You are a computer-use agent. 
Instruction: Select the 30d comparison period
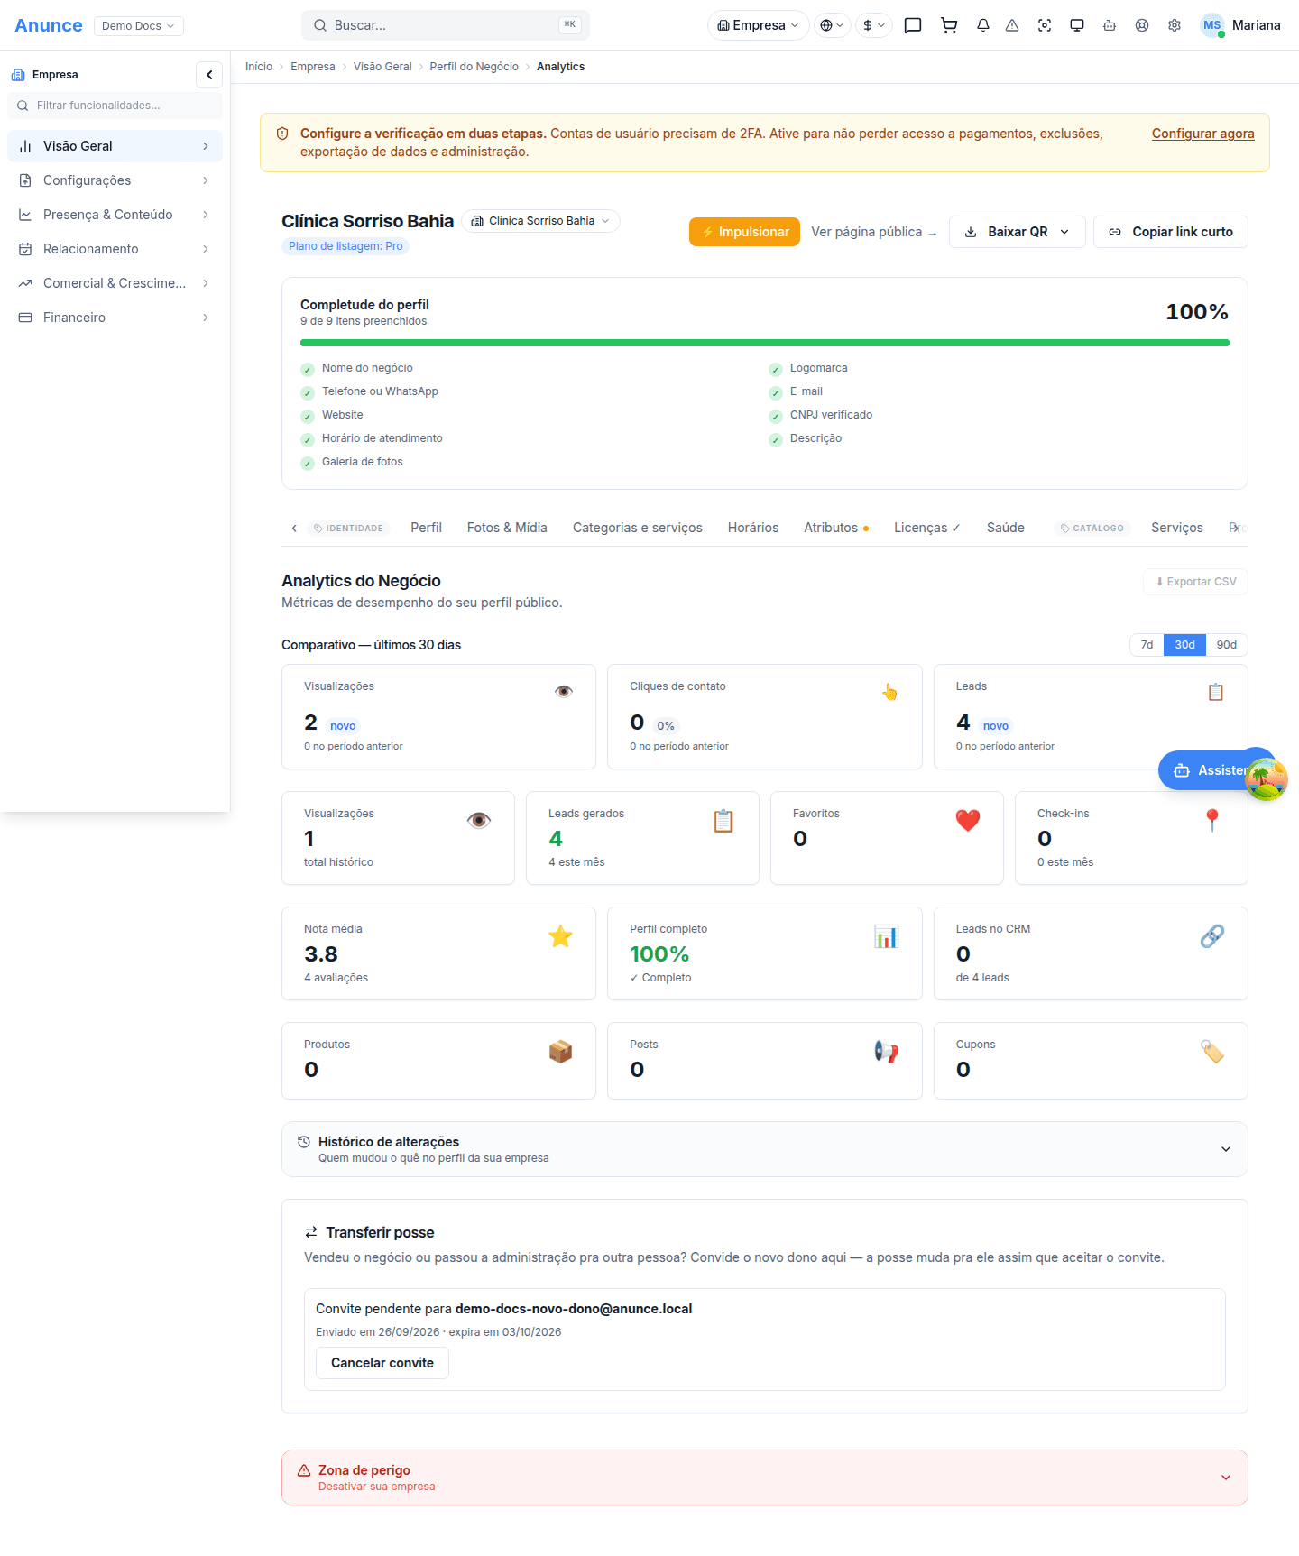coord(1184,645)
